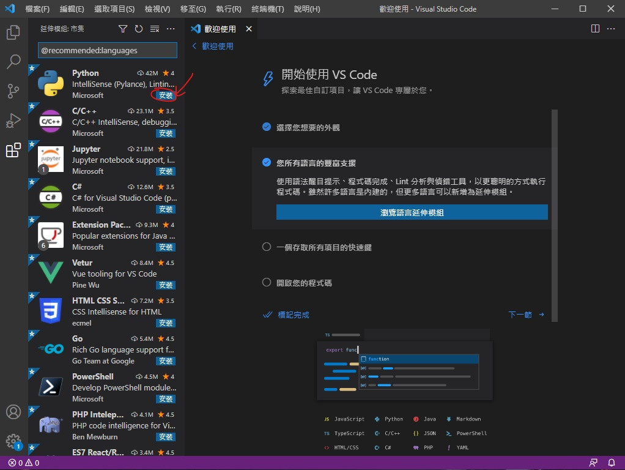Select the C/C++ extension icon

coord(51,121)
